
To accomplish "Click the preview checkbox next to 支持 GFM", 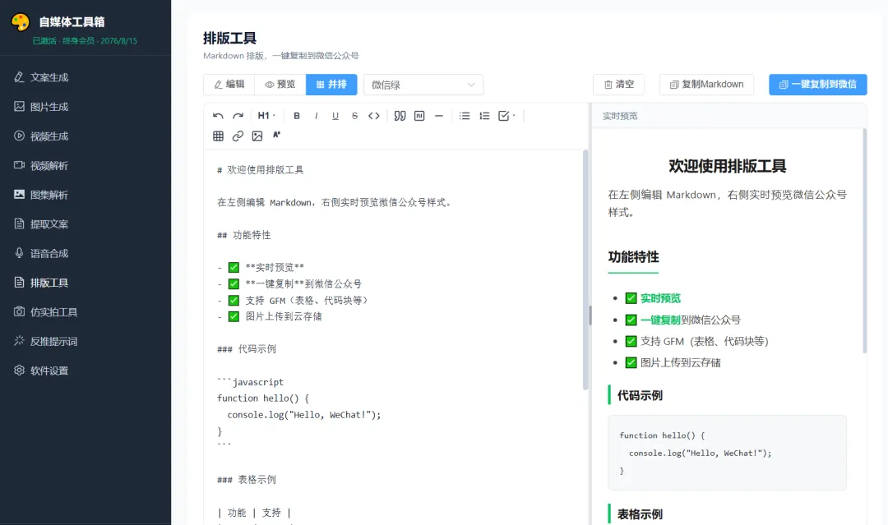I will click(631, 341).
